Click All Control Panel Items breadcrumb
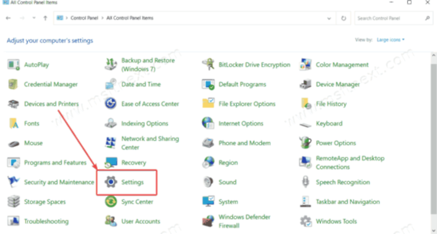Image resolution: width=437 pixels, height=234 pixels. (130, 18)
